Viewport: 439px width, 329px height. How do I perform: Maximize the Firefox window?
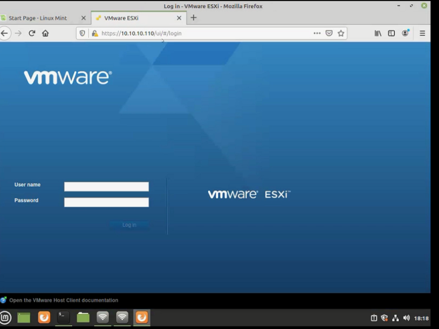[x=411, y=6]
